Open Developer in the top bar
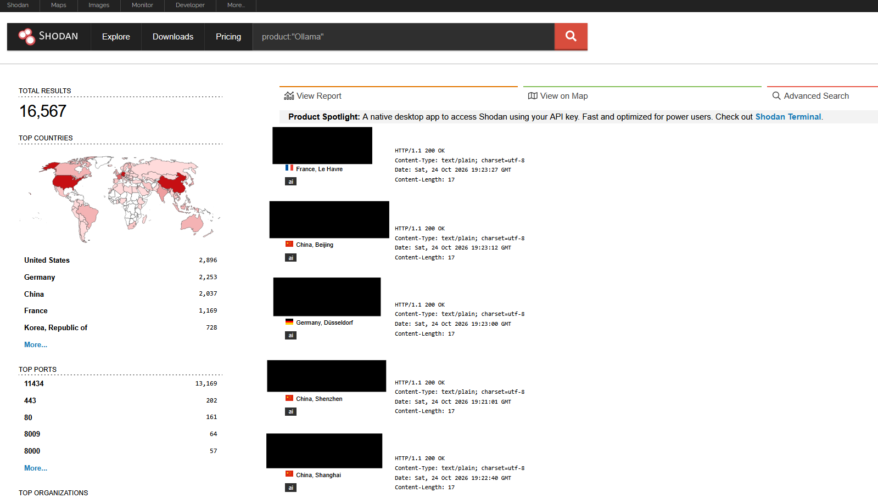The width and height of the screenshot is (878, 498). 190,5
